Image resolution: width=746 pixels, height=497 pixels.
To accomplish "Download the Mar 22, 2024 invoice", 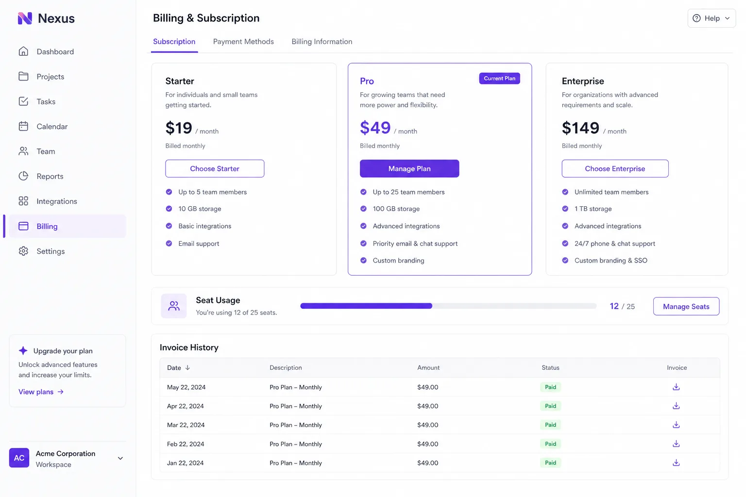I will click(x=676, y=425).
